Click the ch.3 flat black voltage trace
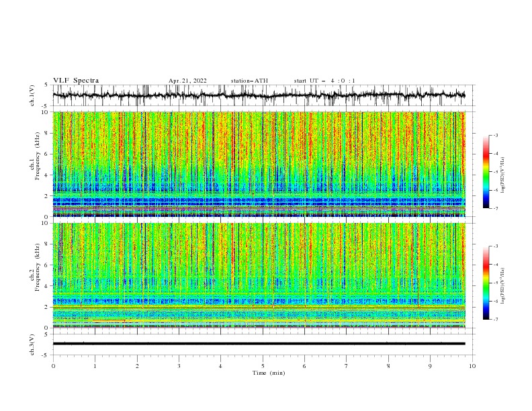This screenshot has width=532, height=411. click(x=259, y=344)
